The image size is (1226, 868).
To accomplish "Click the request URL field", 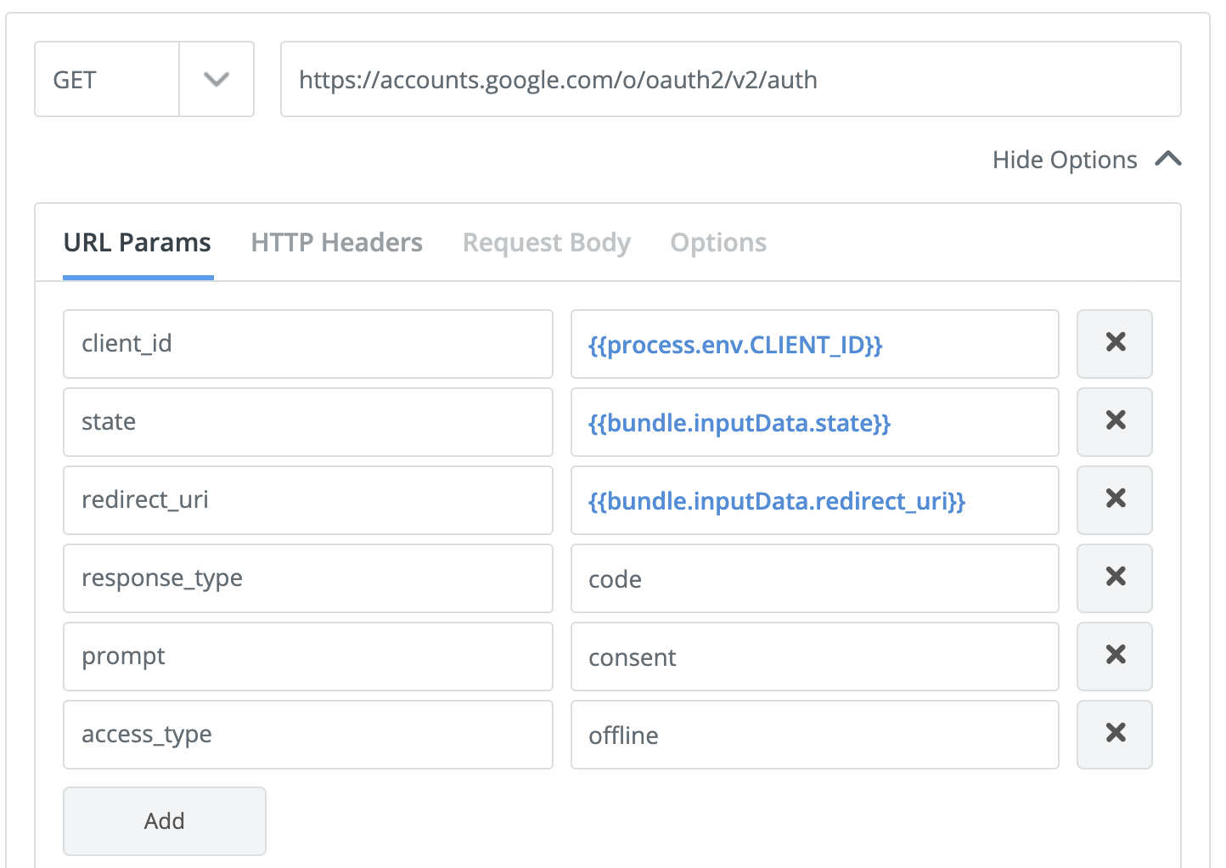I will coord(730,79).
